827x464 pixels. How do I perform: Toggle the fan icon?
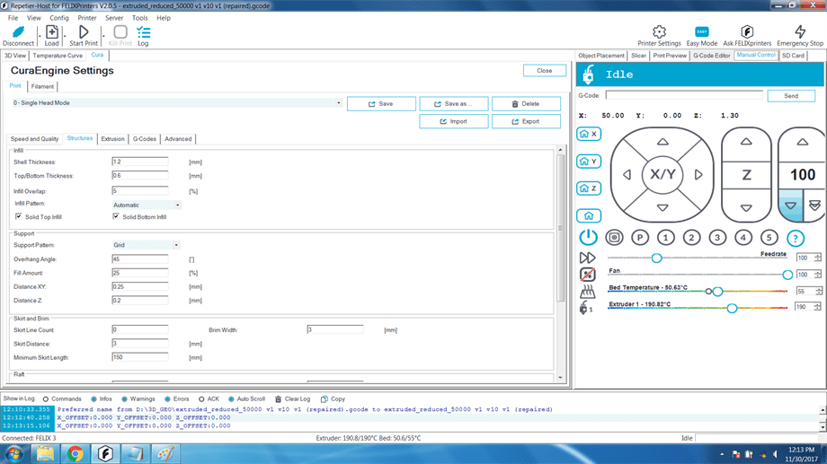coord(588,275)
